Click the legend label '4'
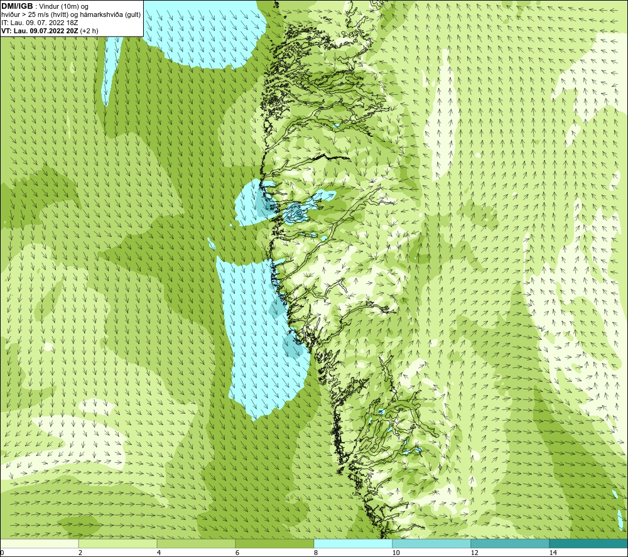628x557 pixels. 159,553
